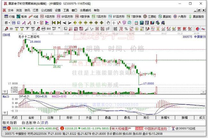This screenshot has width=208, height=138.
Task: Click the calendar date icon
Action: pyautogui.click(x=136, y=23)
